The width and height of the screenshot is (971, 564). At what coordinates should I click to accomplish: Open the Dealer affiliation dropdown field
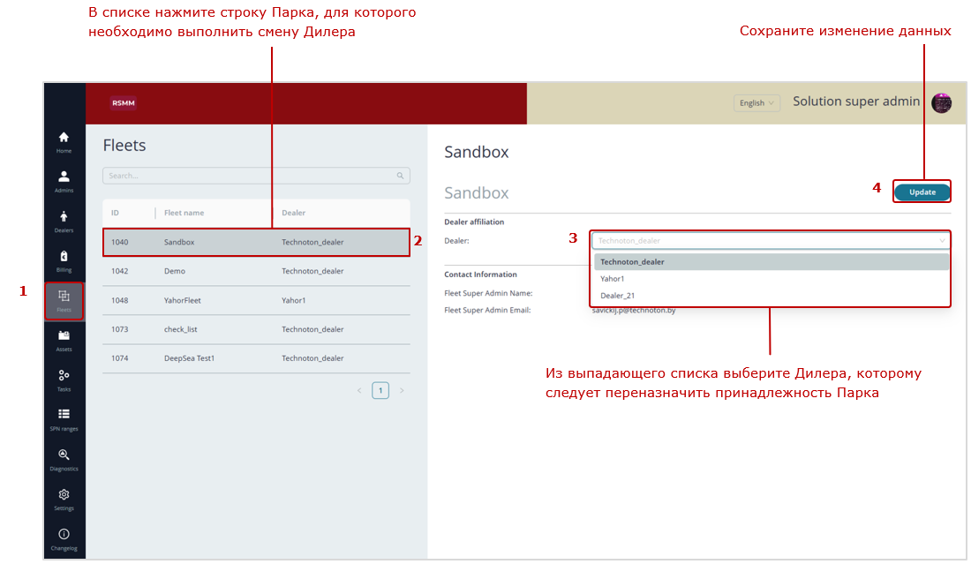click(x=770, y=240)
